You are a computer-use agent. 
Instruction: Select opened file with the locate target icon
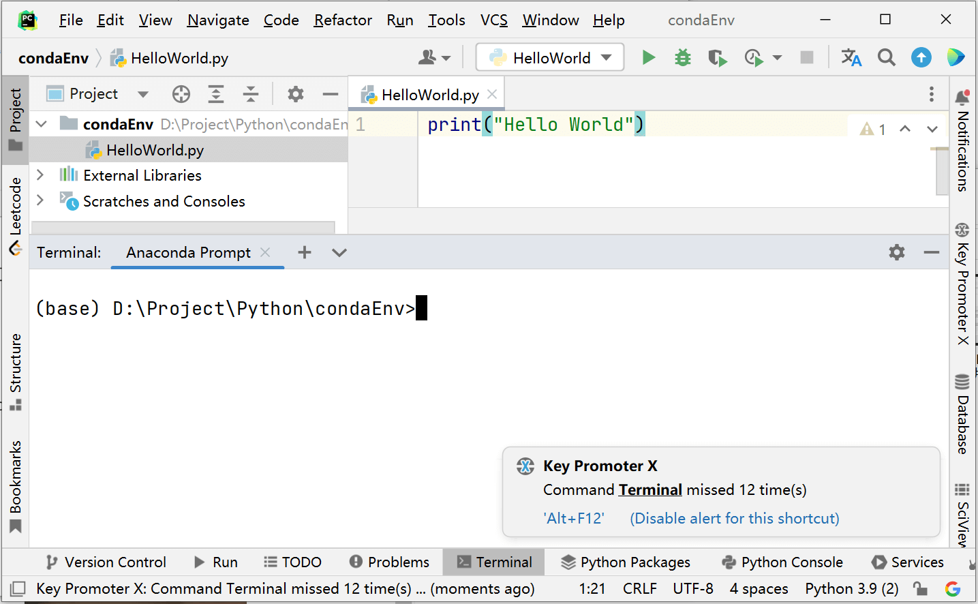(181, 94)
